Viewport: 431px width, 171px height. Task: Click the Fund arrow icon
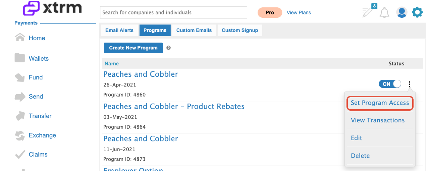coord(20,77)
